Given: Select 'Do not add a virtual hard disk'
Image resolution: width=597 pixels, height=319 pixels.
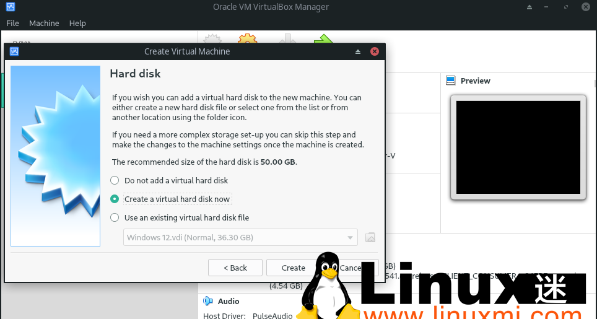Looking at the screenshot, I should point(168,180).
